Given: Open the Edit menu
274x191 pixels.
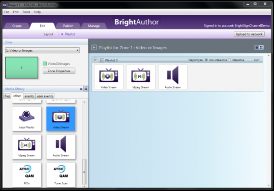Looking at the screenshot, I should (16, 12).
